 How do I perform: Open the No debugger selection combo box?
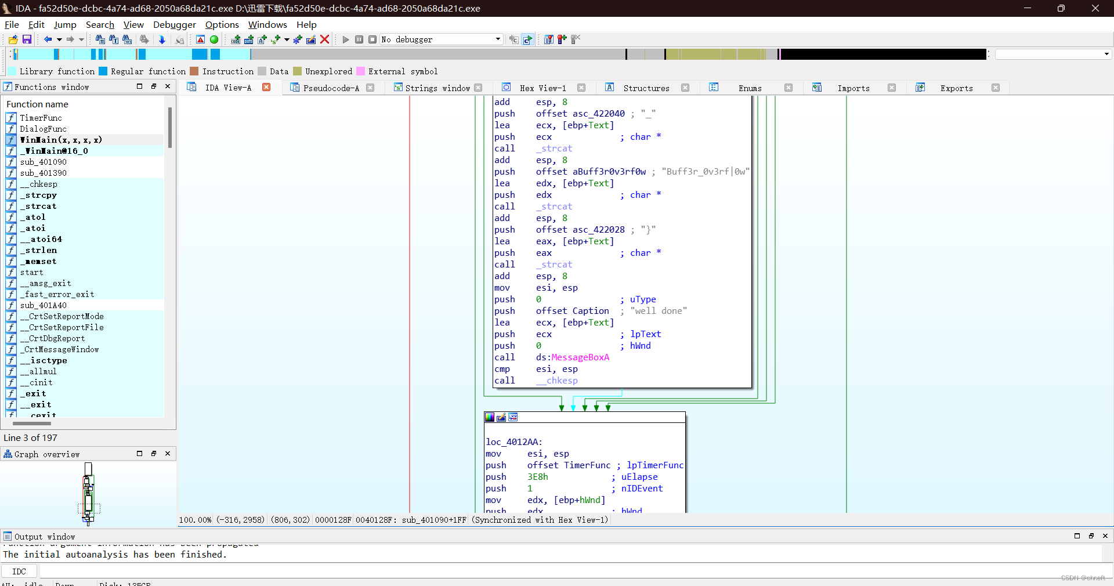[x=441, y=39]
